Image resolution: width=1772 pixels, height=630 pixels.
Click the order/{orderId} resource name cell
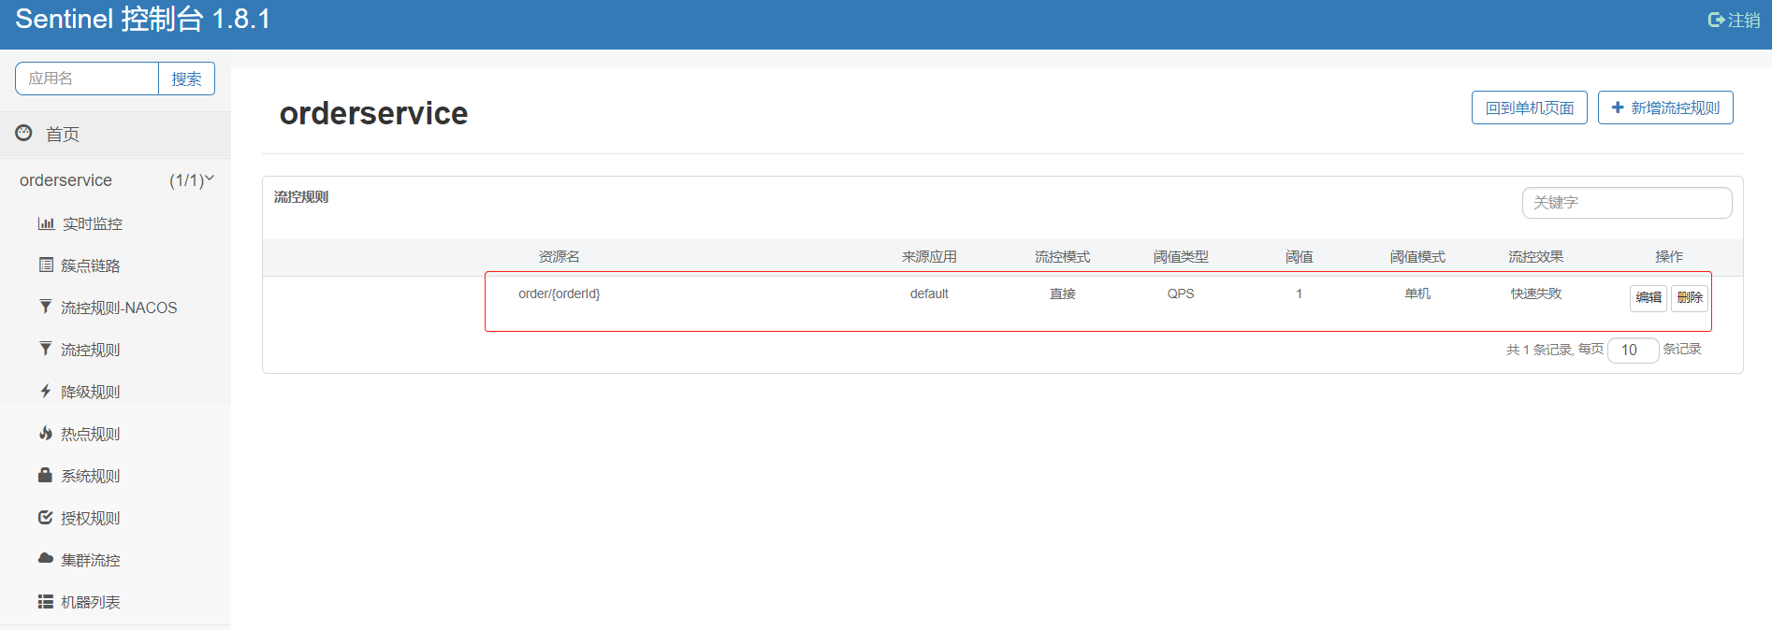point(559,294)
